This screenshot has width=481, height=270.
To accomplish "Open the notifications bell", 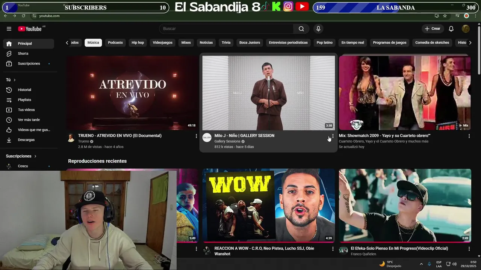I will [x=451, y=29].
